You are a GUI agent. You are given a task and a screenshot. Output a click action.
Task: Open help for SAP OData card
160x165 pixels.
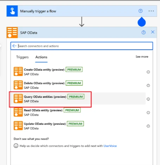pos(143,32)
